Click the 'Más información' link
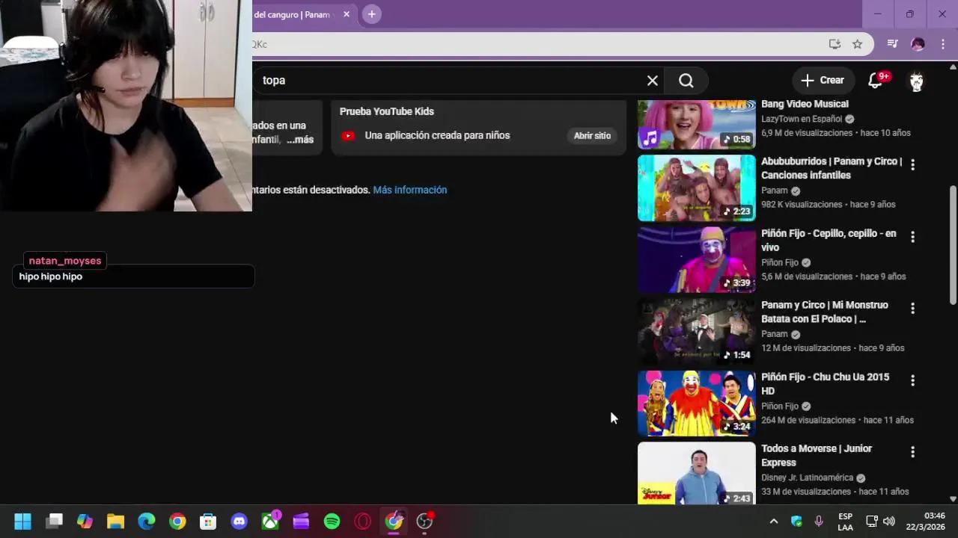 409,190
